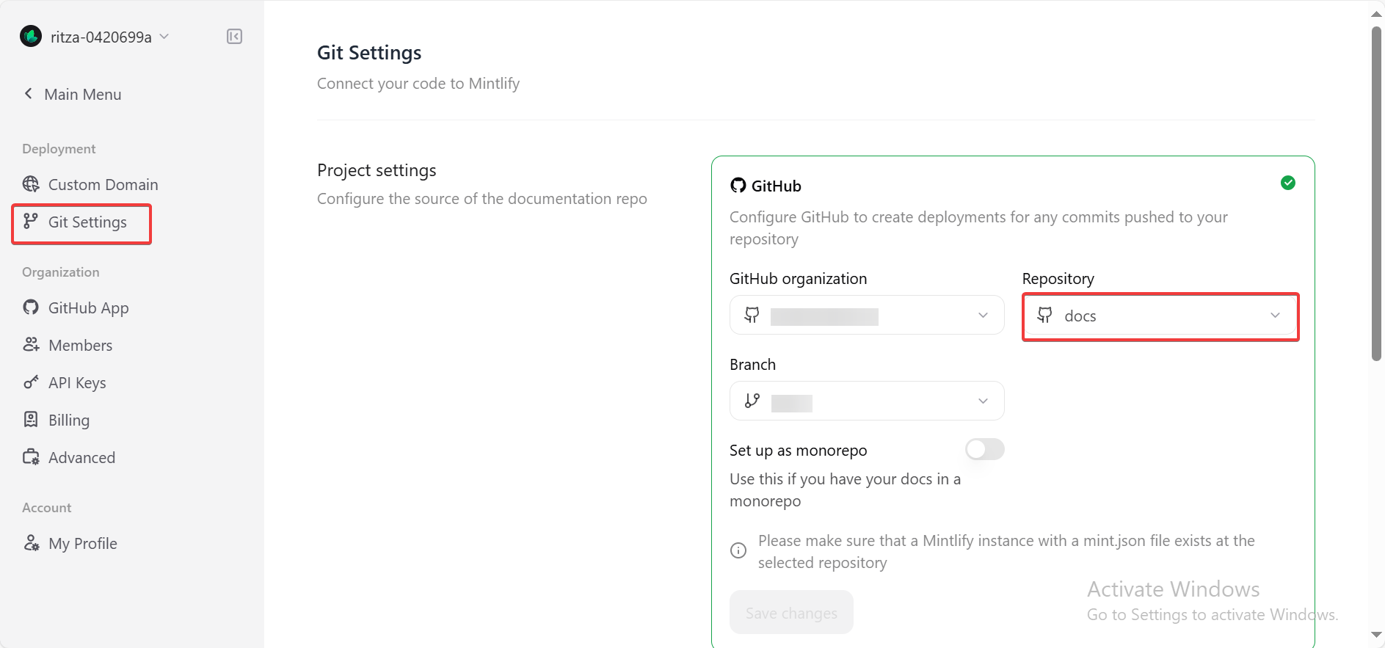1385x648 pixels.
Task: Click the Save changes button
Action: tap(791, 612)
